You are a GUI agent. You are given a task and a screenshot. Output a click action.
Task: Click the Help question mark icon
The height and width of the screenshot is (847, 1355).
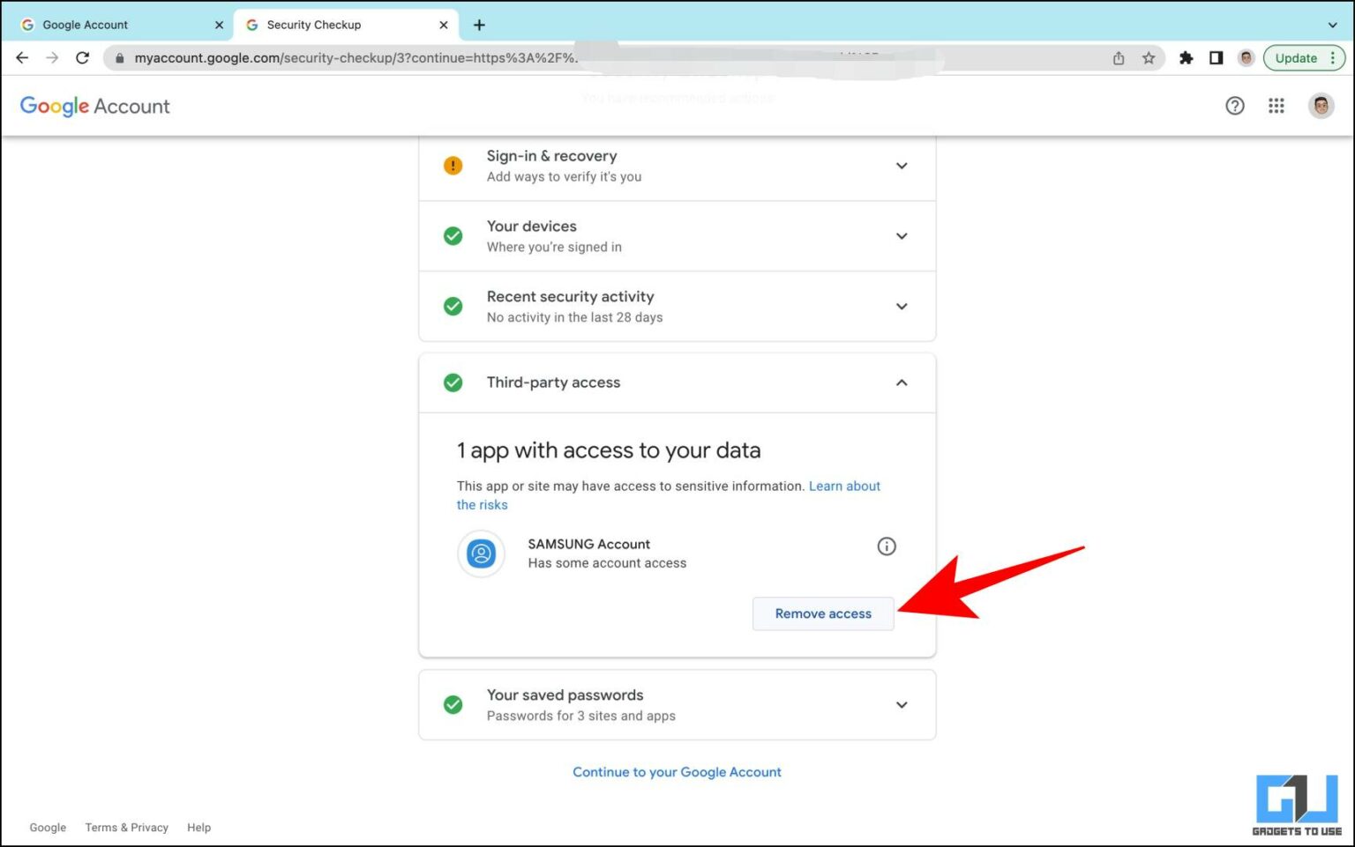[x=1235, y=106]
